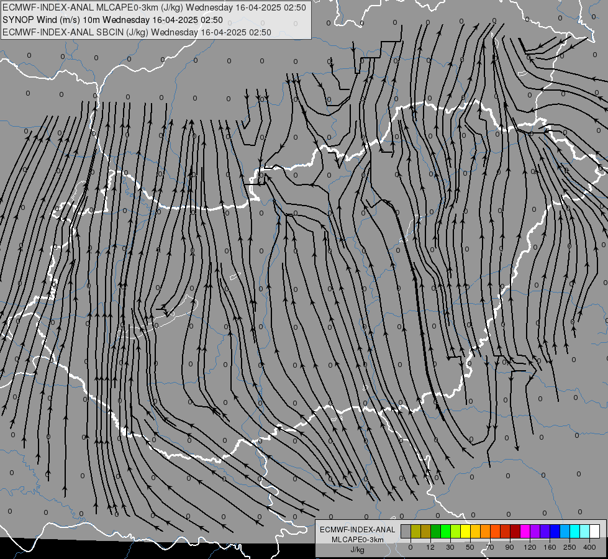Click the legend label MLCAPE0-3km
The image size is (608, 559).
pos(357,540)
